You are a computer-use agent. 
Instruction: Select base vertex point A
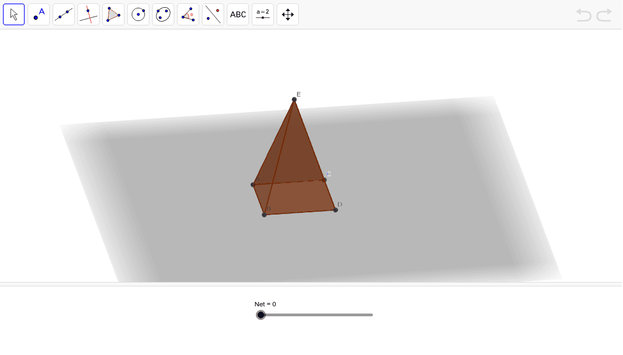pyautogui.click(x=253, y=184)
